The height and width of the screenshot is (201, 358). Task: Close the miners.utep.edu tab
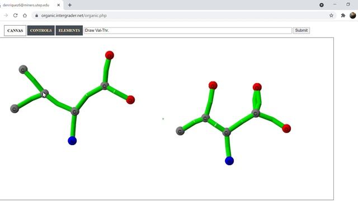point(58,5)
